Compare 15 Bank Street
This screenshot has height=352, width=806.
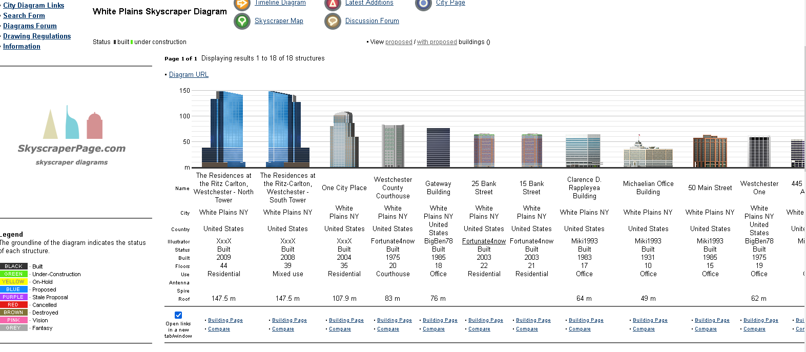click(x=527, y=329)
